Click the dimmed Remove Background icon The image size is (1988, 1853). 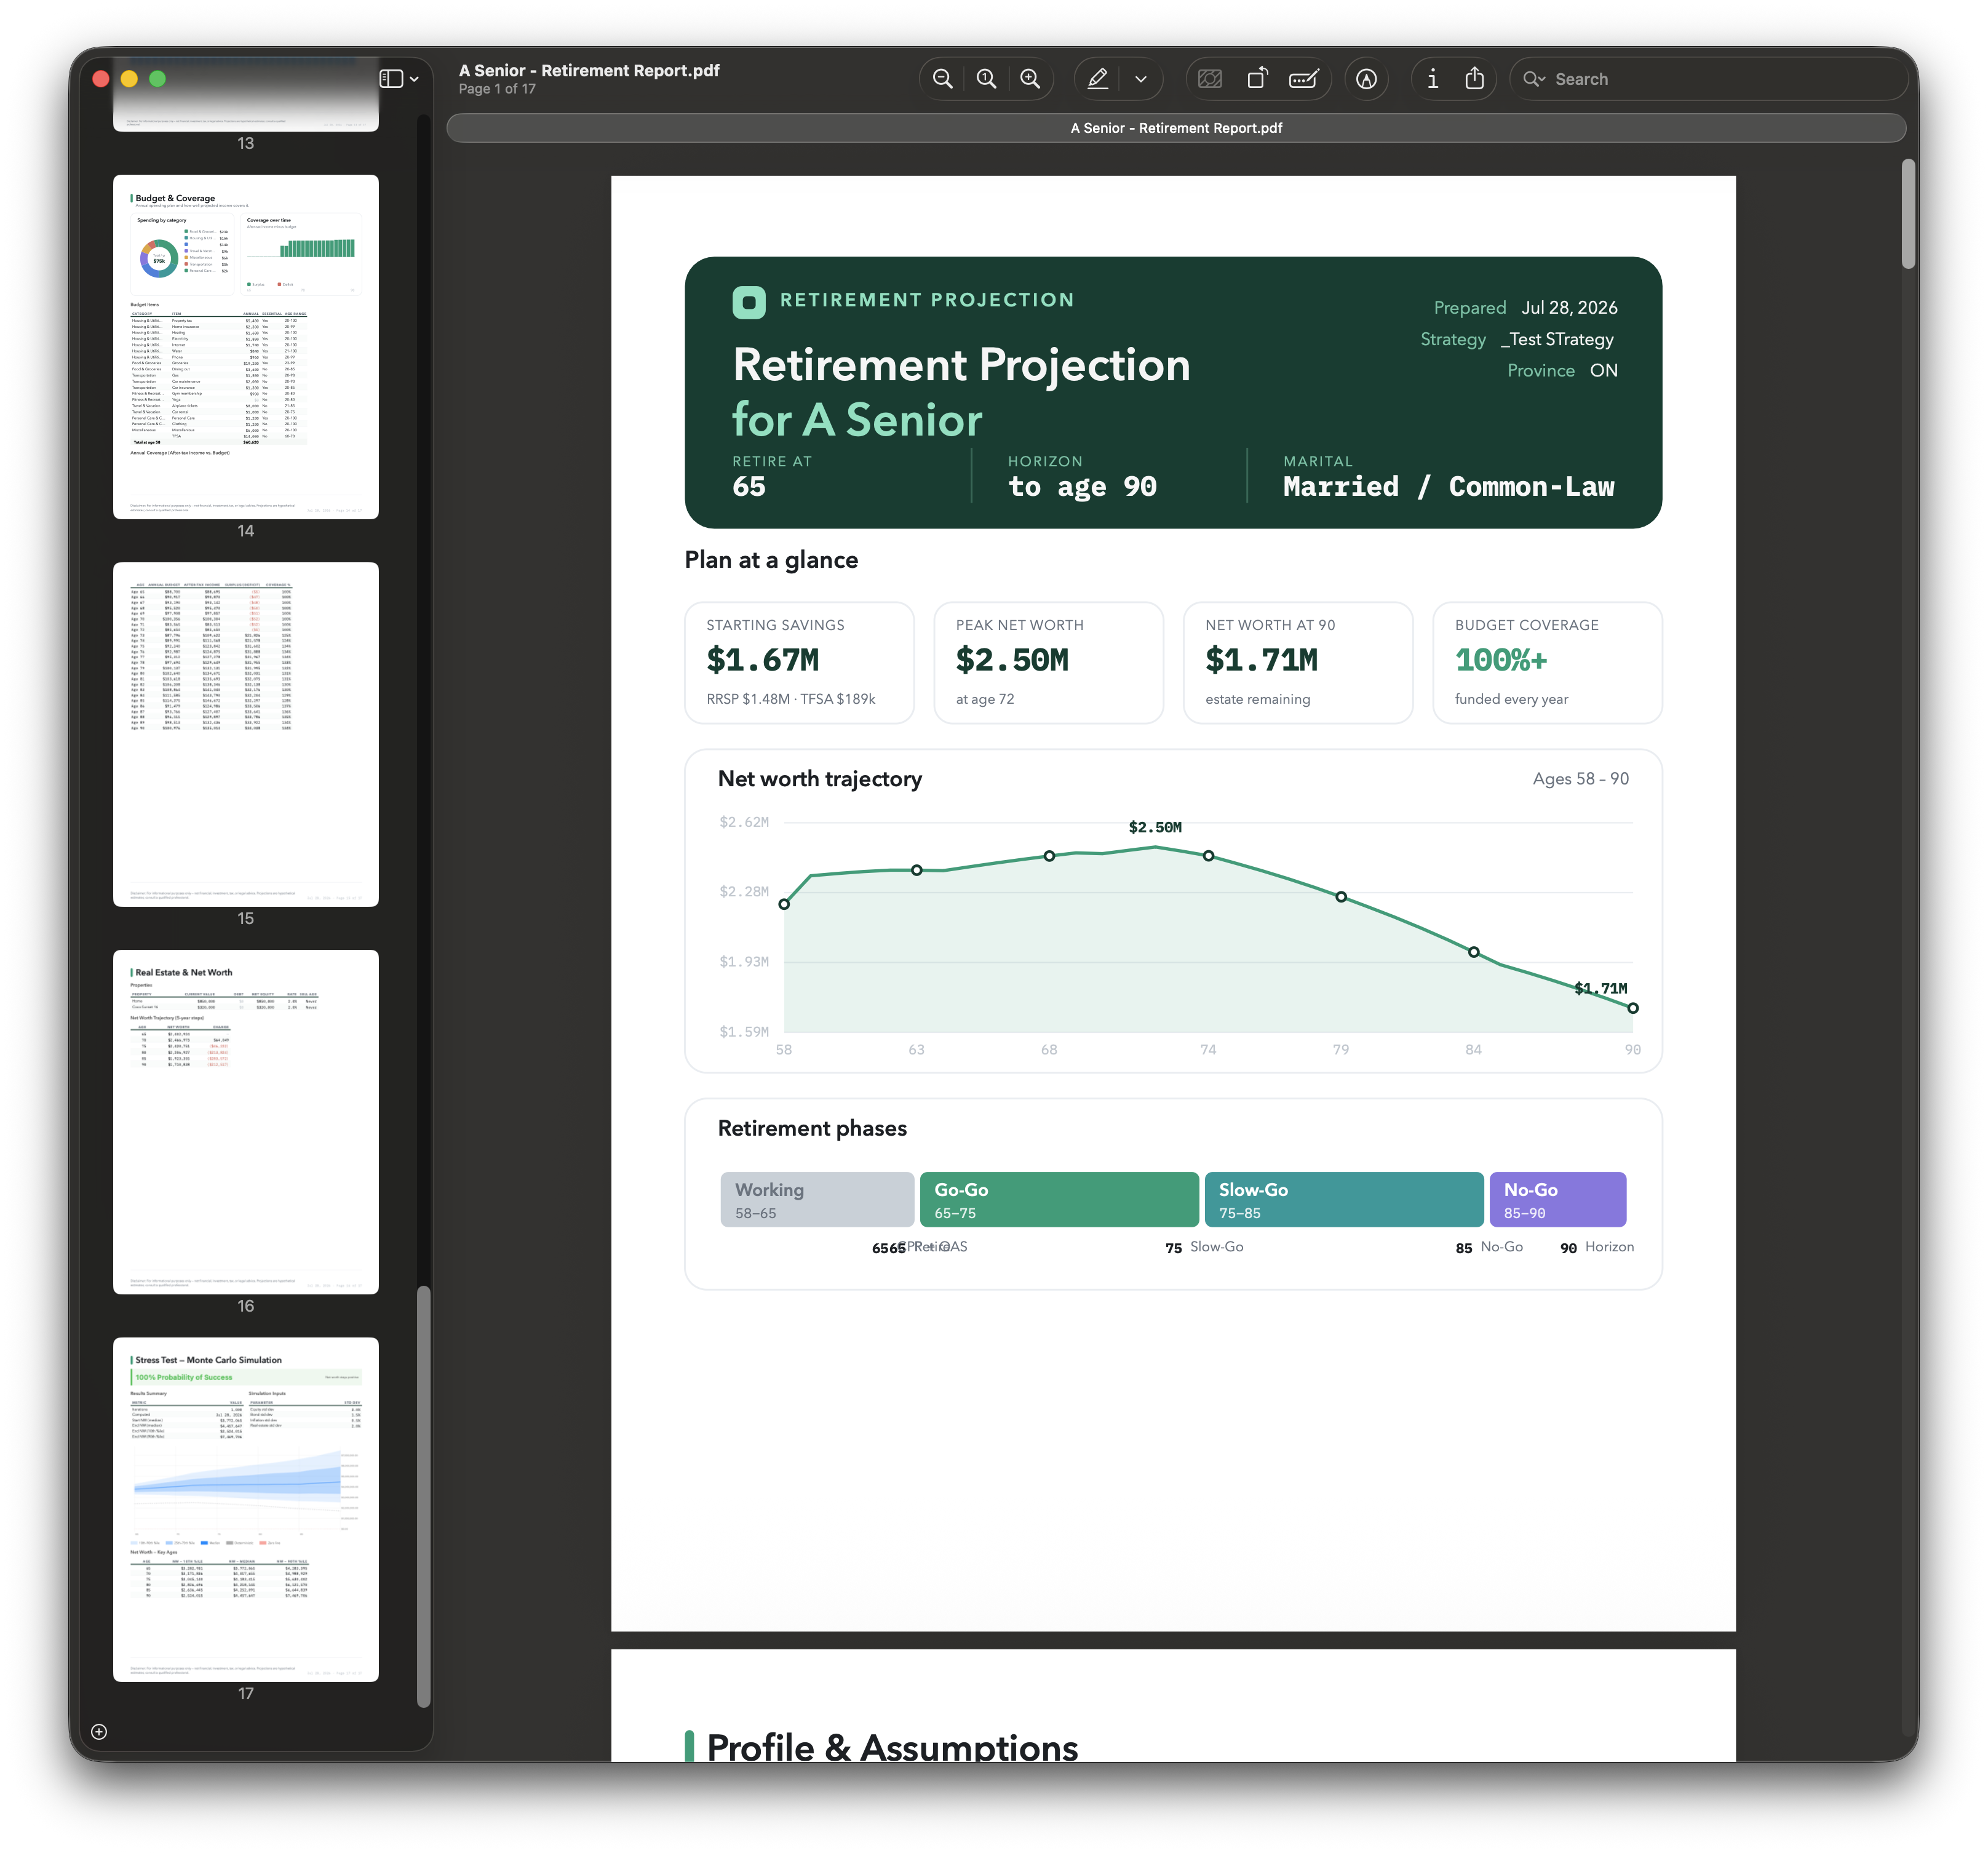1210,79
